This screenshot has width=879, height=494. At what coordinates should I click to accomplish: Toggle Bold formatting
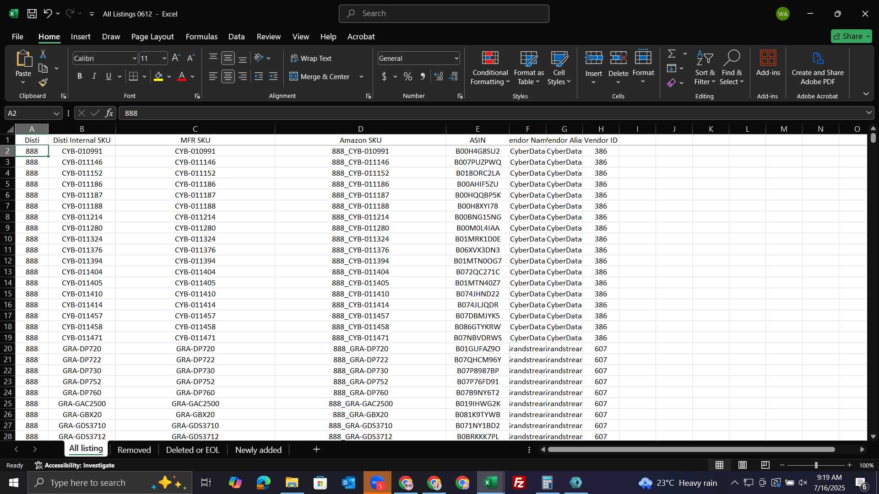tap(80, 76)
